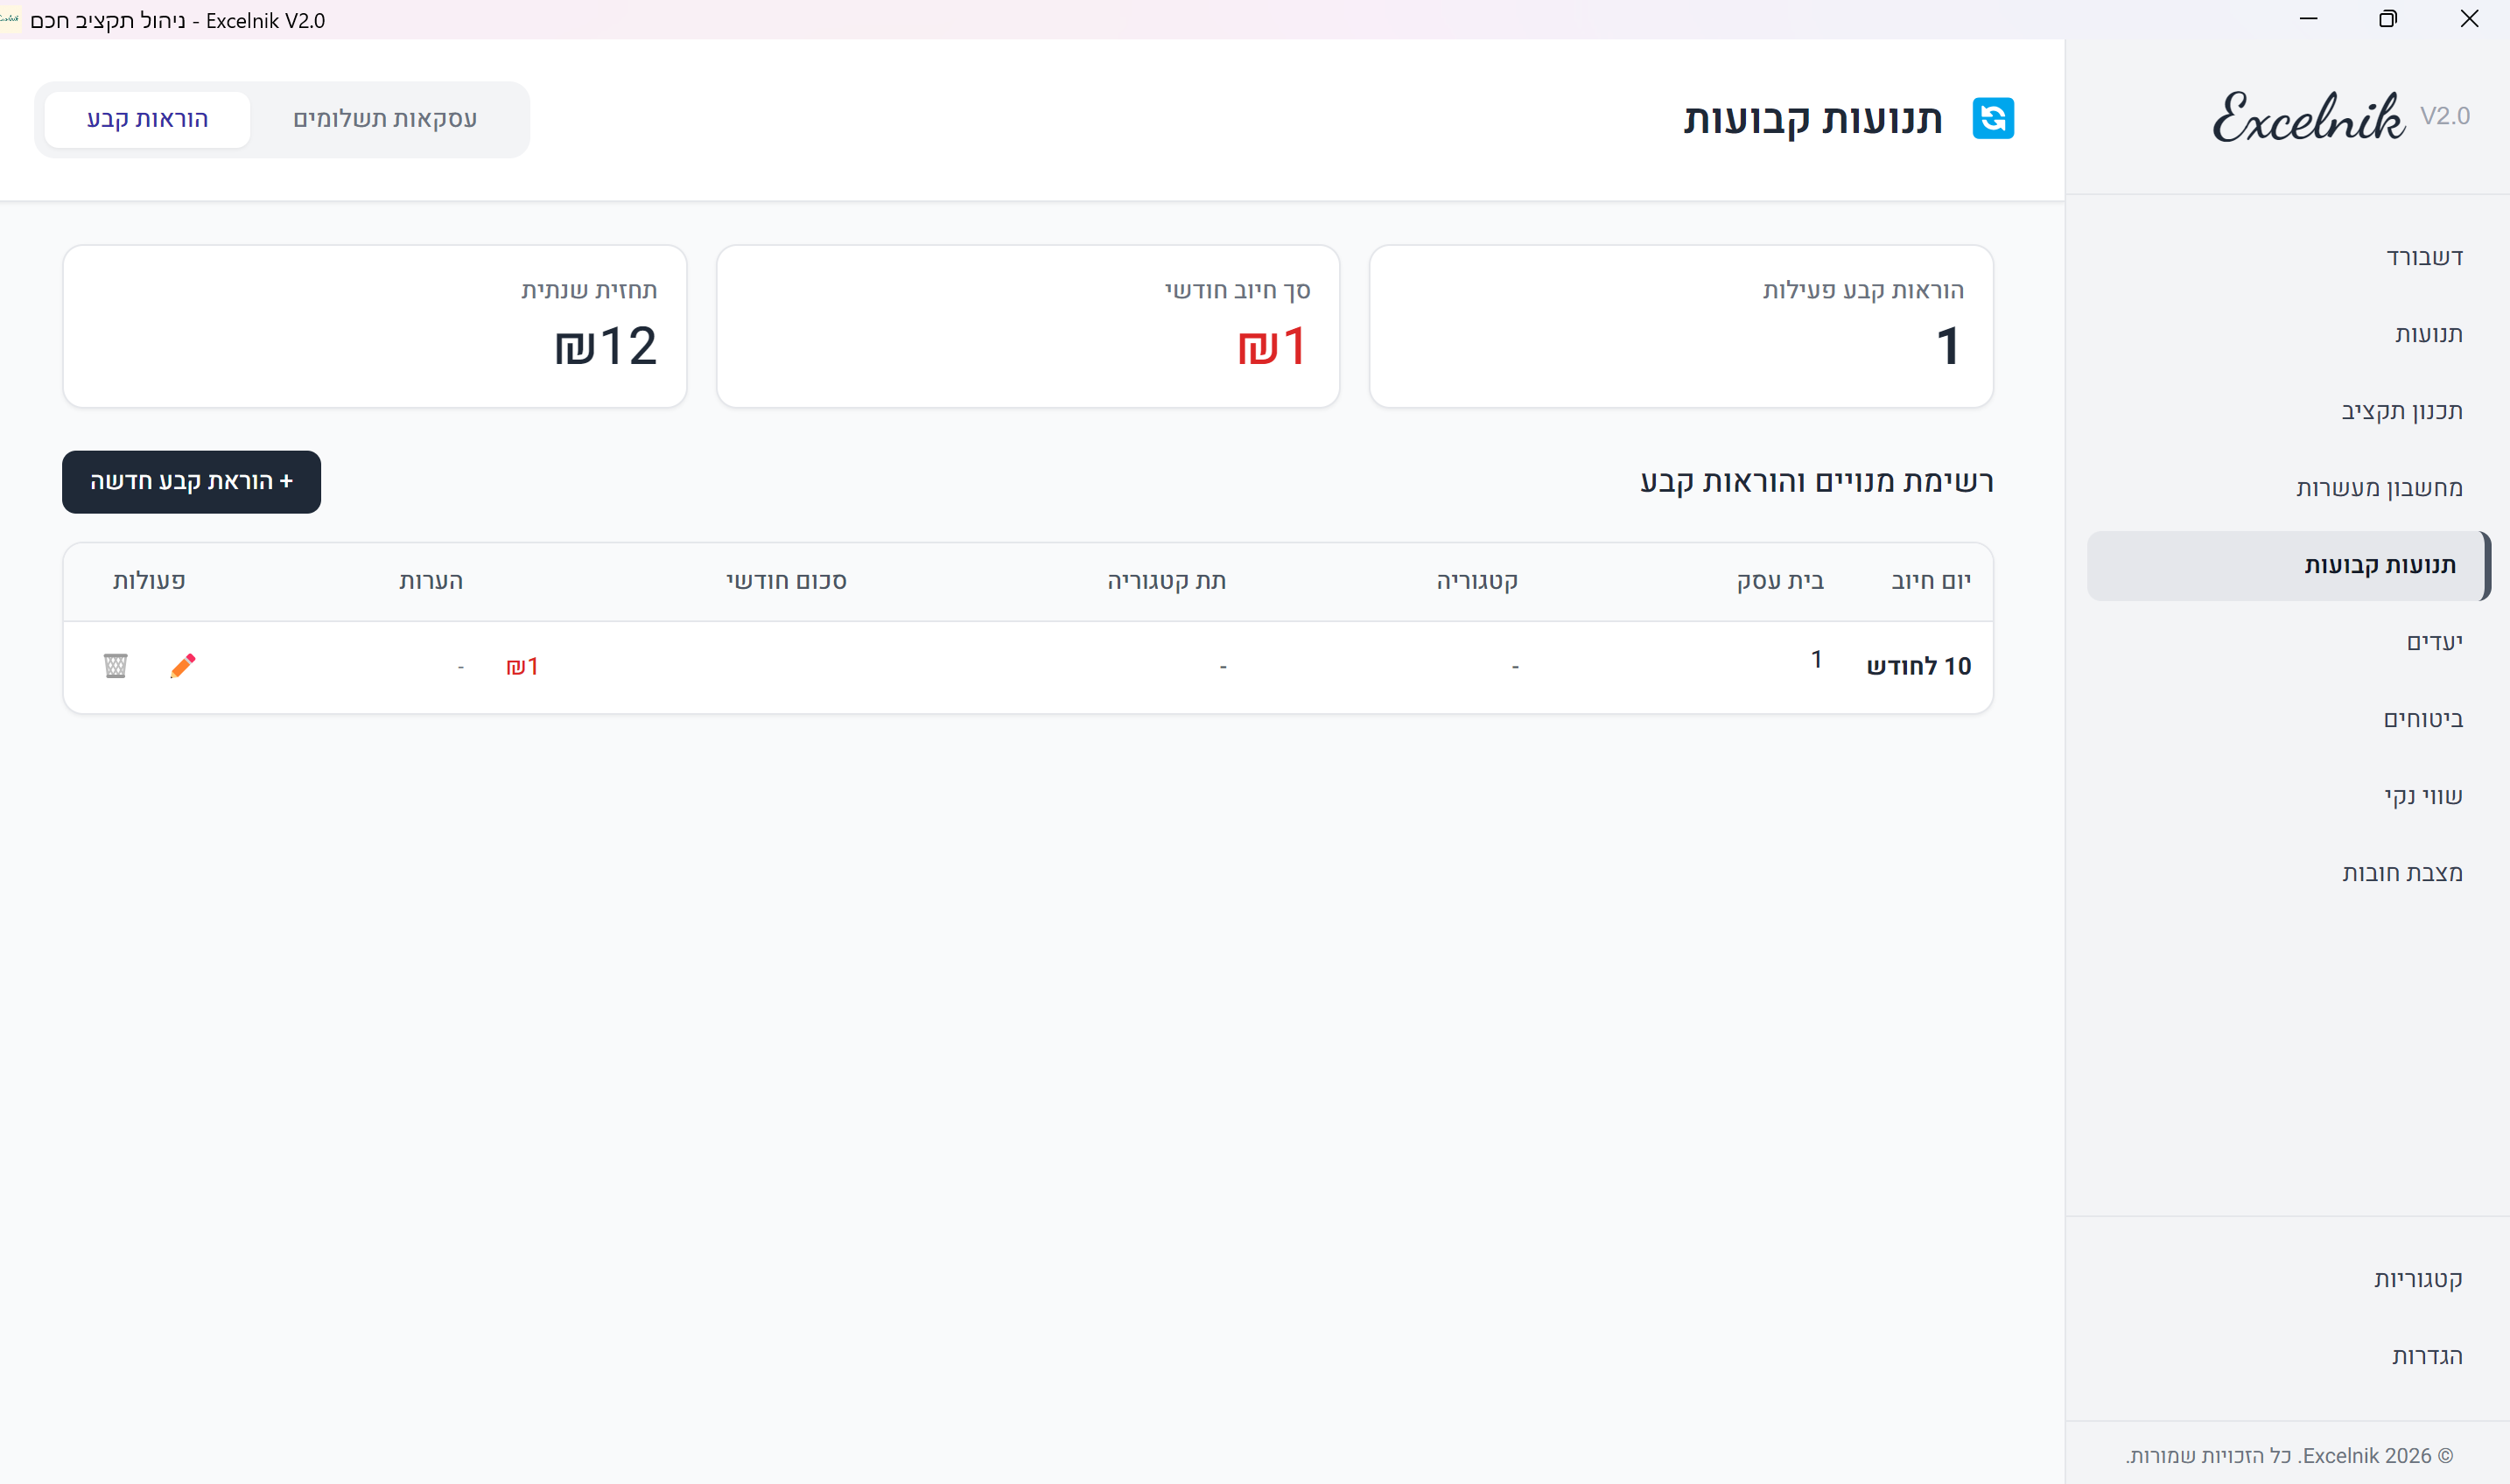Add a new standing order (הוראת קבע חדשה)
This screenshot has height=1484, width=2510.
(191, 482)
